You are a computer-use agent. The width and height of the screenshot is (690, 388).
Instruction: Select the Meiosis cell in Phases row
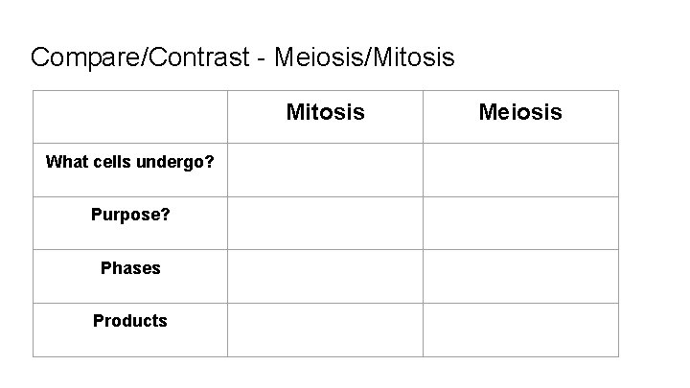coord(520,276)
